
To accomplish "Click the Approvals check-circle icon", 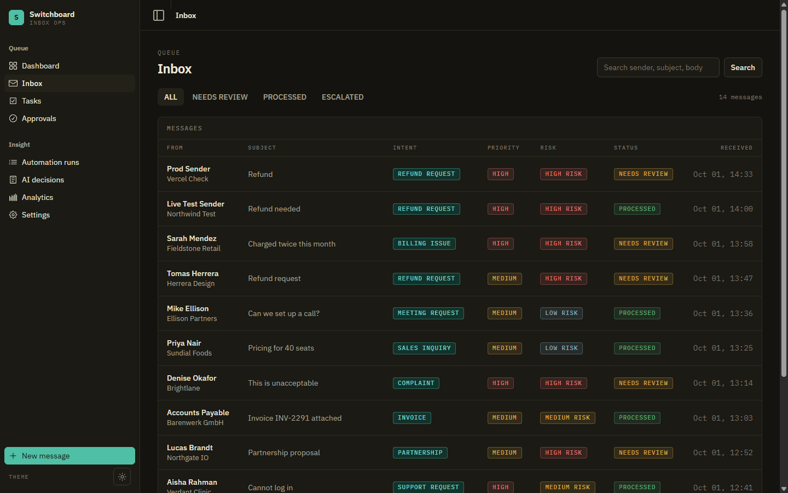I will pyautogui.click(x=13, y=118).
